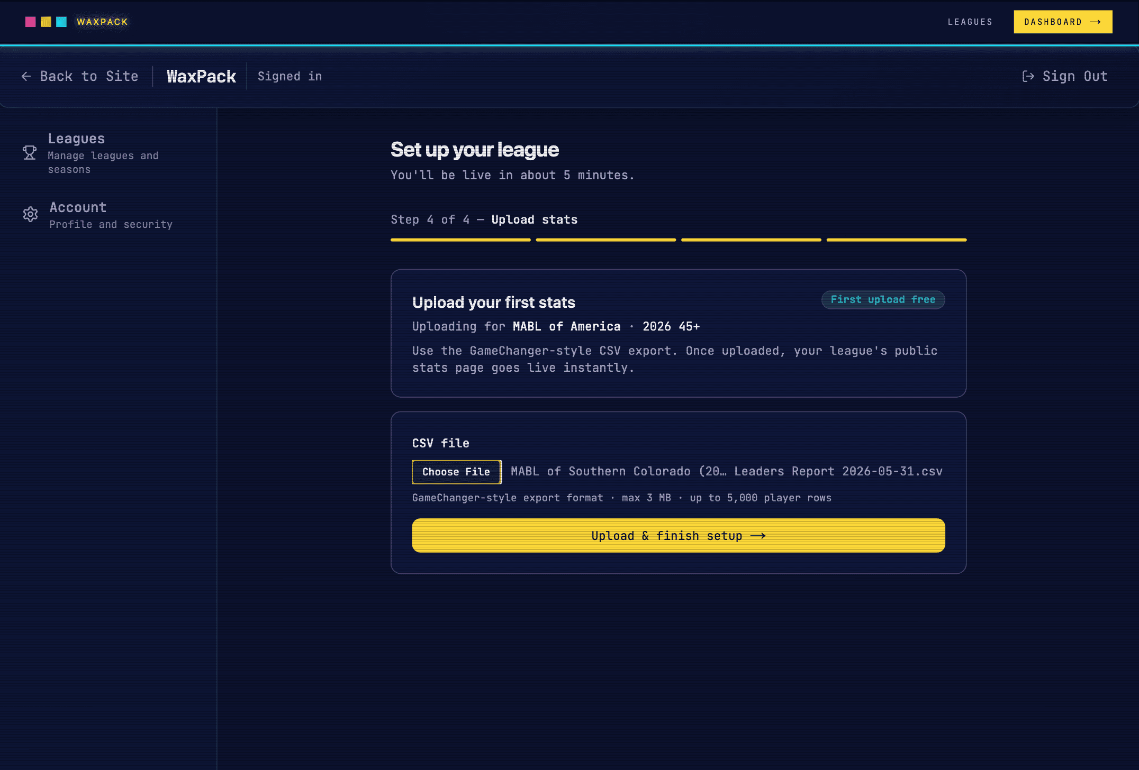Click the sign out door-arrow icon
Viewport: 1139px width, 770px height.
[1028, 77]
